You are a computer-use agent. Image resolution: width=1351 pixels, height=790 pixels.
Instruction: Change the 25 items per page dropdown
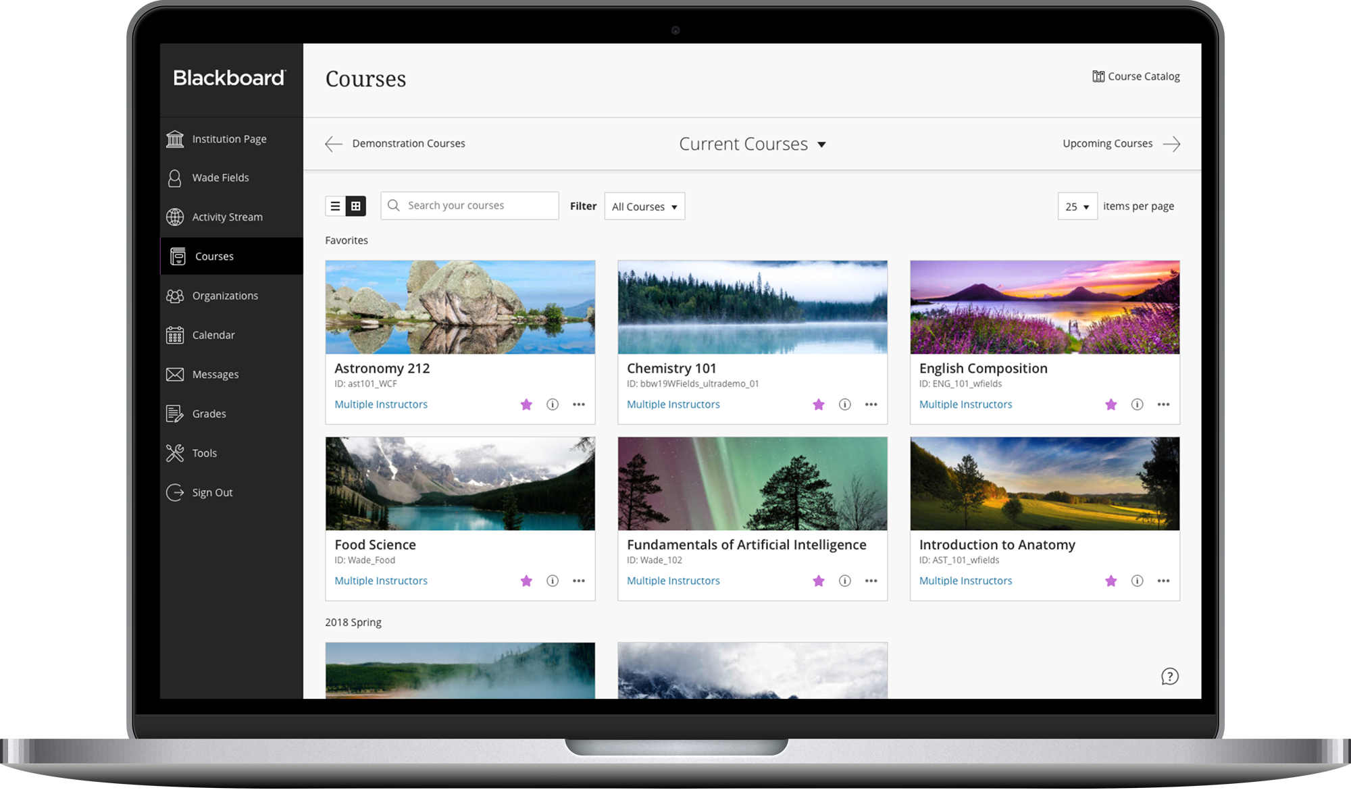[1076, 206]
